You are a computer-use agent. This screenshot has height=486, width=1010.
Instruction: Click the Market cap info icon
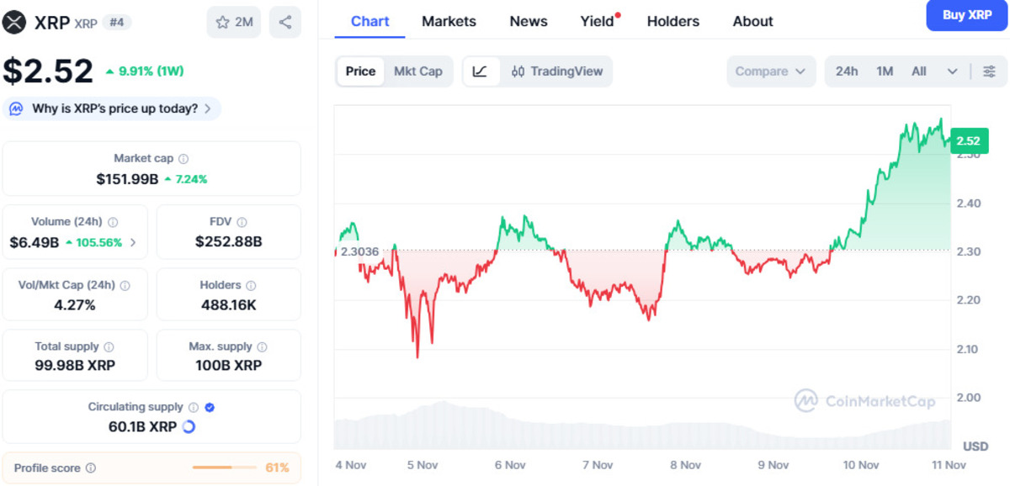183,158
